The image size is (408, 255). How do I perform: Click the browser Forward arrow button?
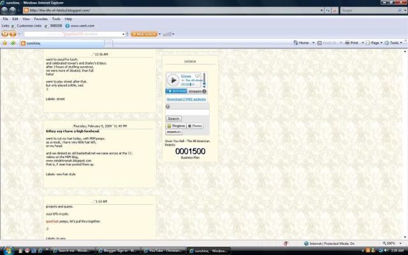pos(13,10)
